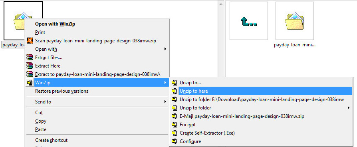357x147 pixels.
Task: Click WinZip icon beside Configure
Action: [175, 141]
